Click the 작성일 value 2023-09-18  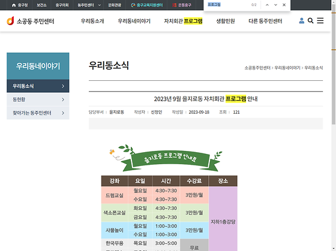coord(199,112)
